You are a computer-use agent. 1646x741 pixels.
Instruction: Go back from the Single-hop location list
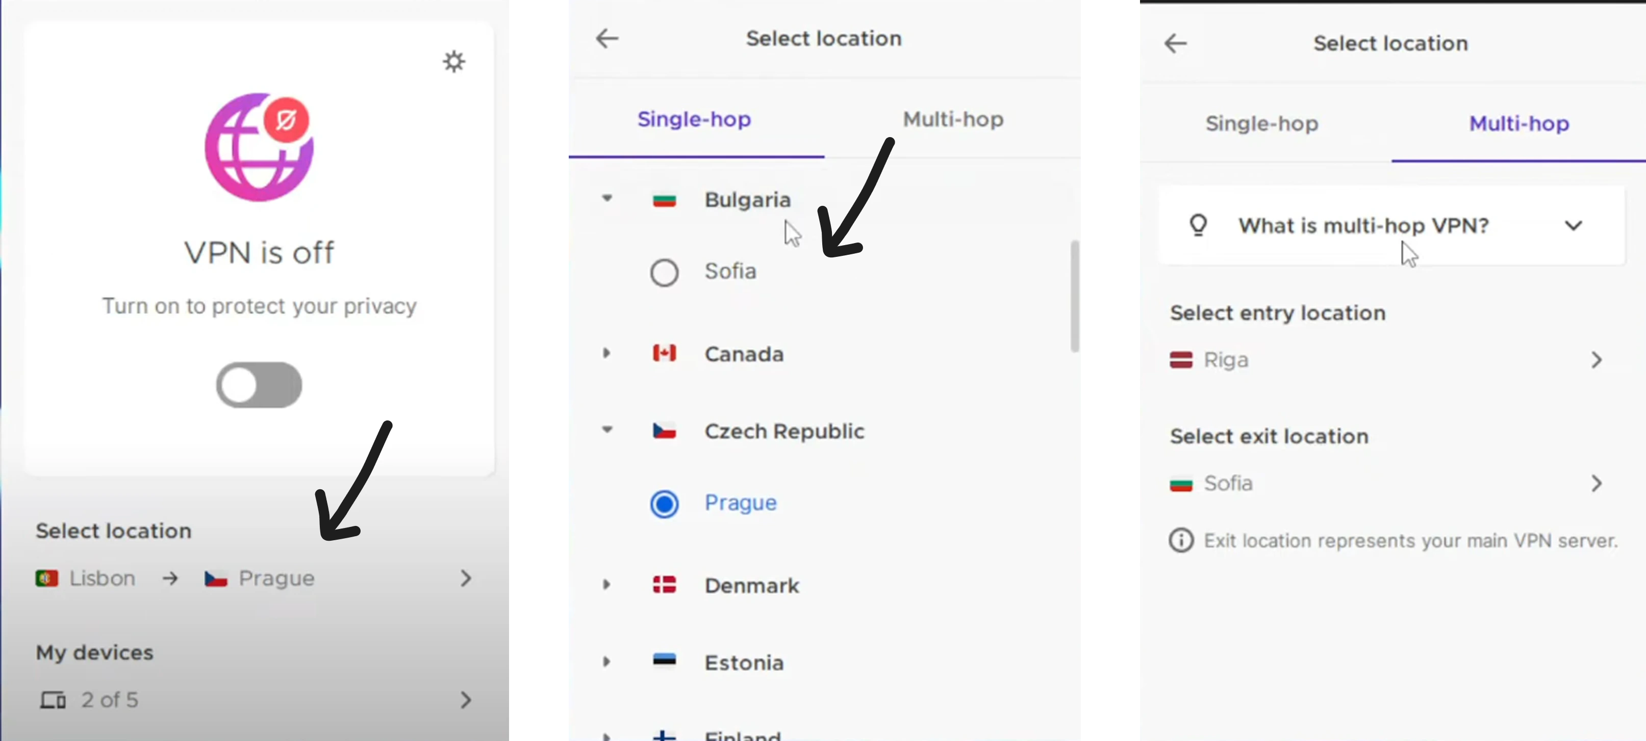point(606,38)
